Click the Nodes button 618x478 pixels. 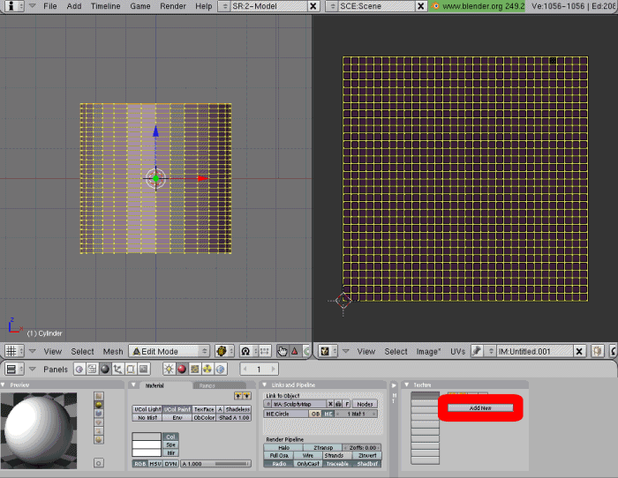point(366,404)
